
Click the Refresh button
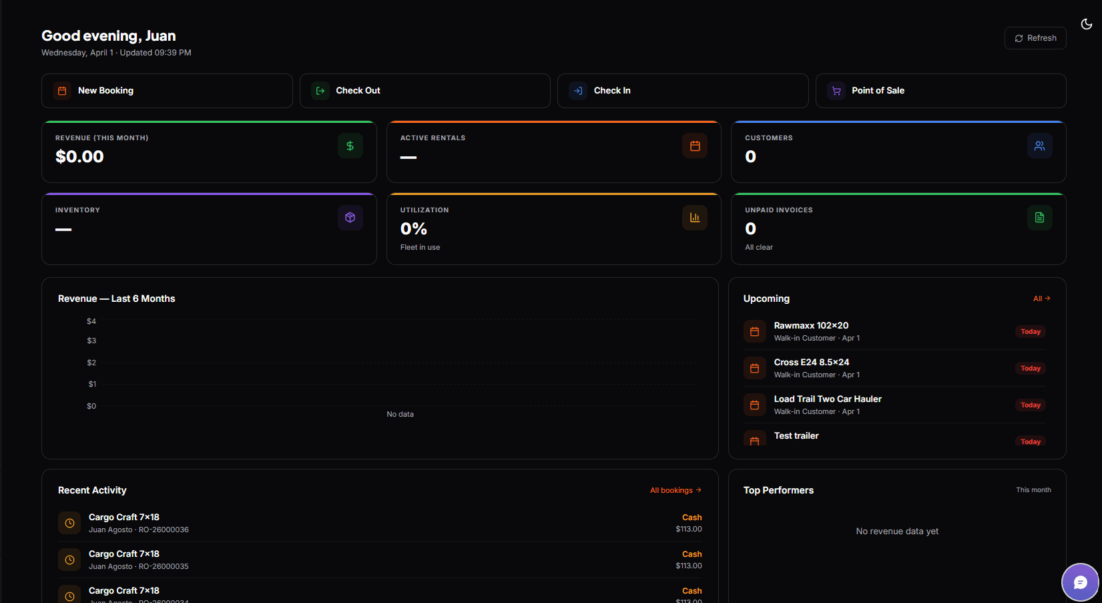point(1035,37)
